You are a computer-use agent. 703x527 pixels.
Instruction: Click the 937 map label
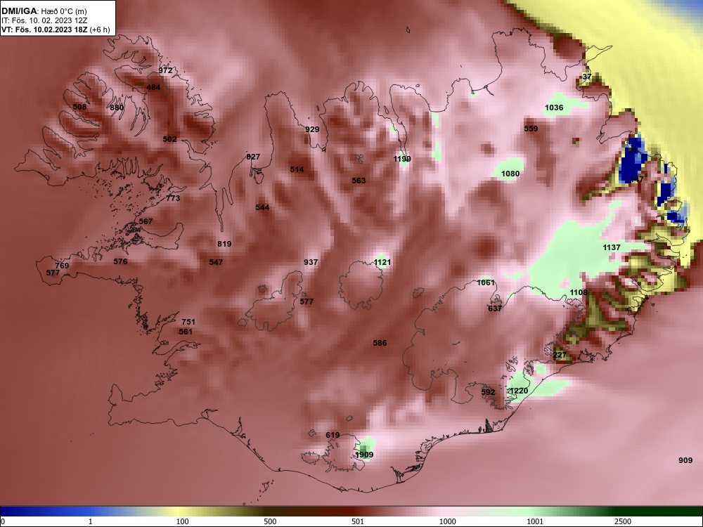pyautogui.click(x=311, y=263)
